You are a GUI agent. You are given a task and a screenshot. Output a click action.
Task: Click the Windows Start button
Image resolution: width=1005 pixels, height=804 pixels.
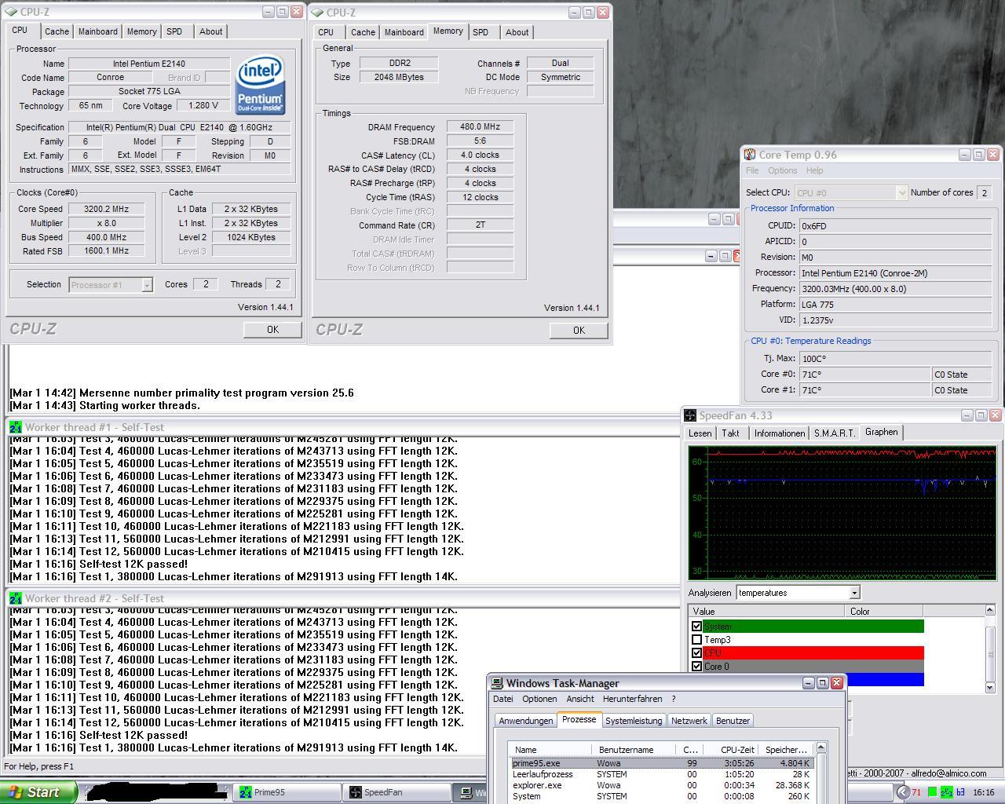(x=38, y=792)
